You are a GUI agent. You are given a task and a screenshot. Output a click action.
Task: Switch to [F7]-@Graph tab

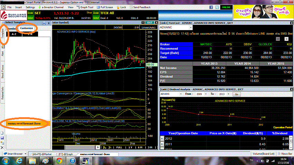tap(66, 154)
